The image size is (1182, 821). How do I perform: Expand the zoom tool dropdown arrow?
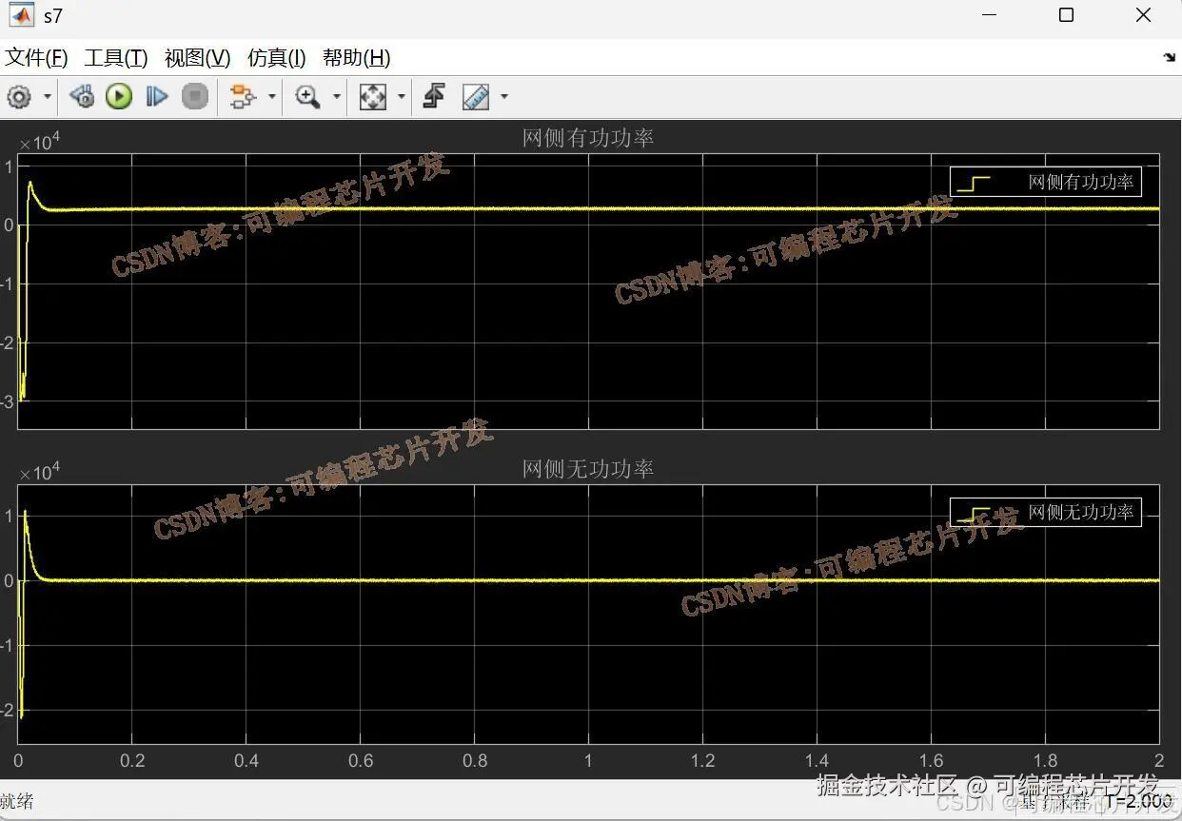click(x=336, y=96)
